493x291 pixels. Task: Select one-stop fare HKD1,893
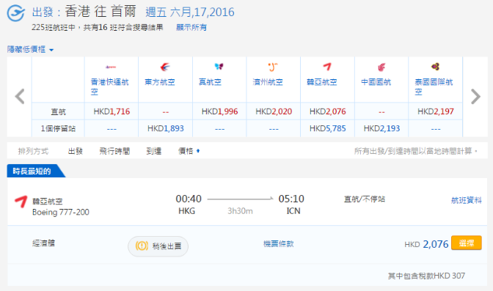tap(166, 128)
